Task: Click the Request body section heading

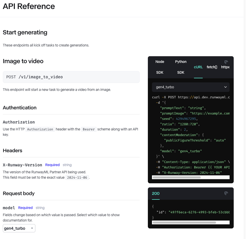Action: pos(19,193)
